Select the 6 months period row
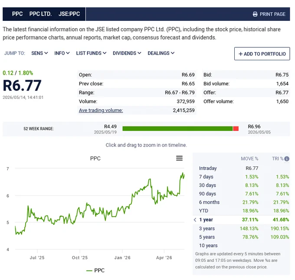 click(241, 202)
